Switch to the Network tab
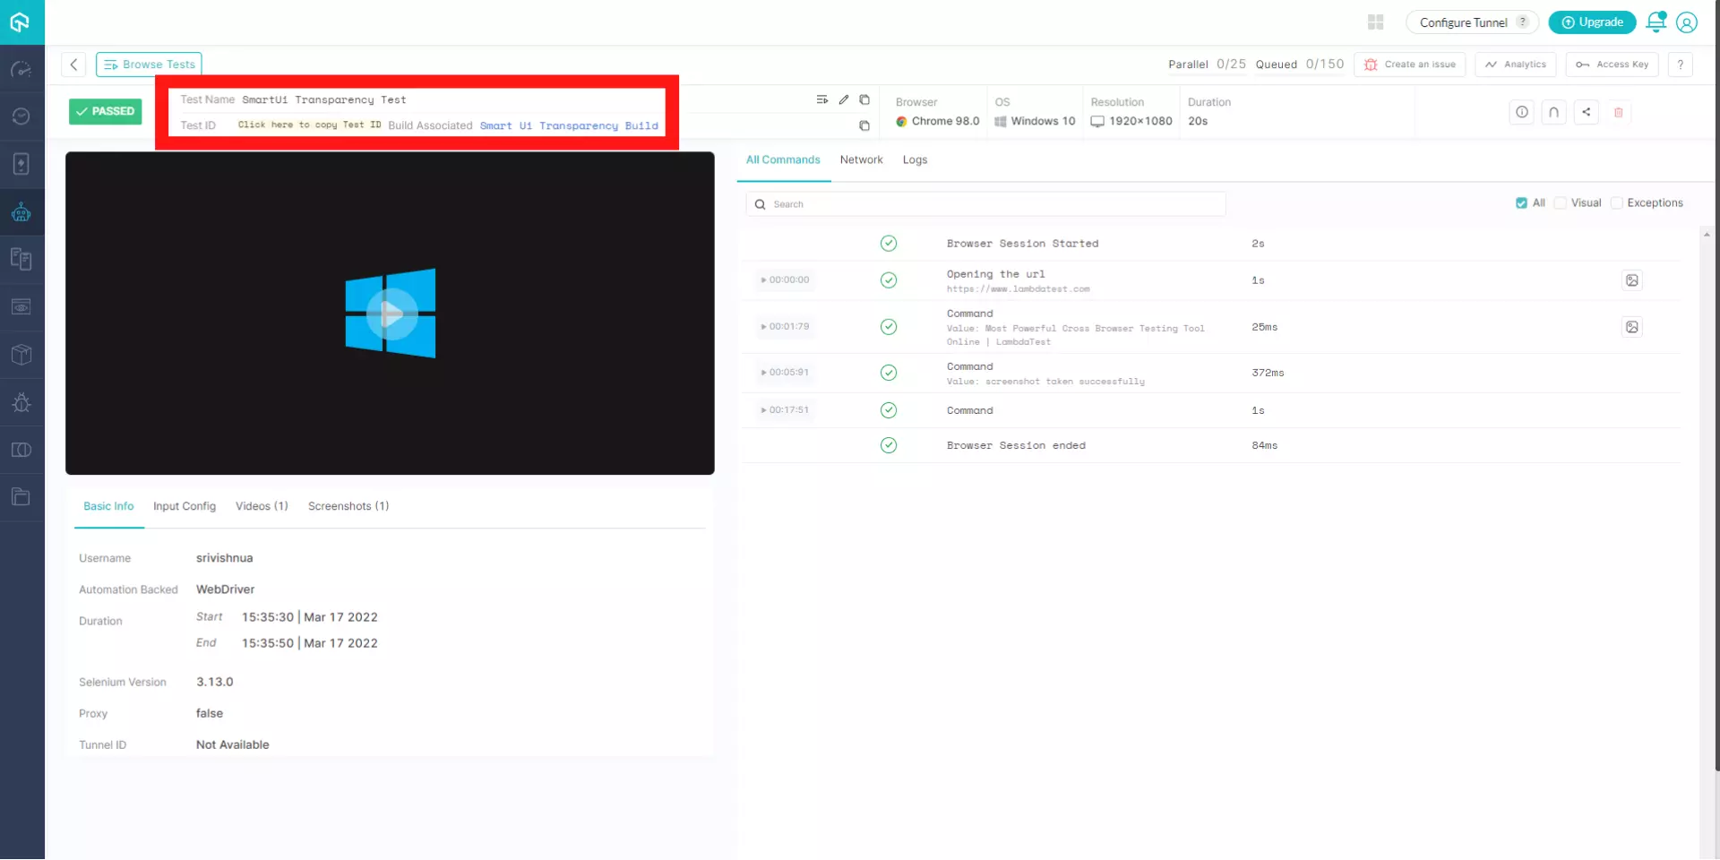 coord(861,160)
